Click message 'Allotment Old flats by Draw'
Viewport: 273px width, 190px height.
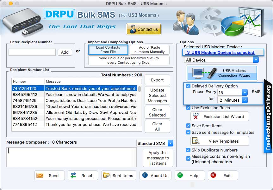91,112
